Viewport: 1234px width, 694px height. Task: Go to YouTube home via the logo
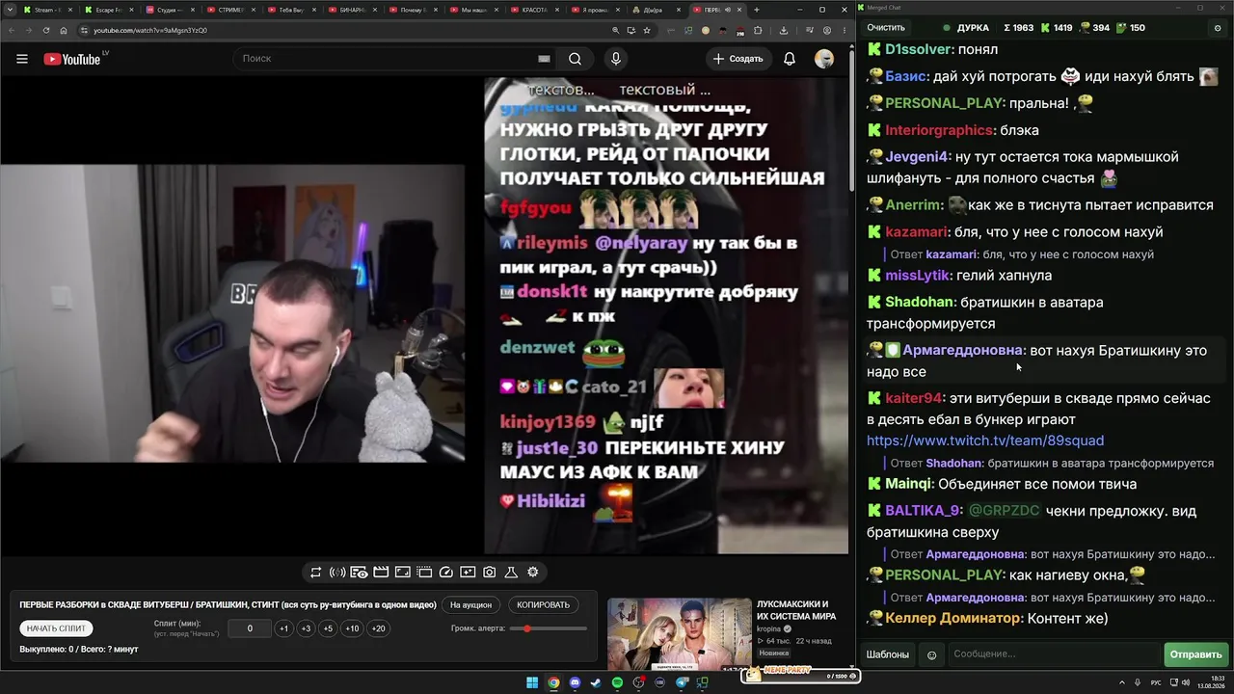pyautogui.click(x=72, y=59)
